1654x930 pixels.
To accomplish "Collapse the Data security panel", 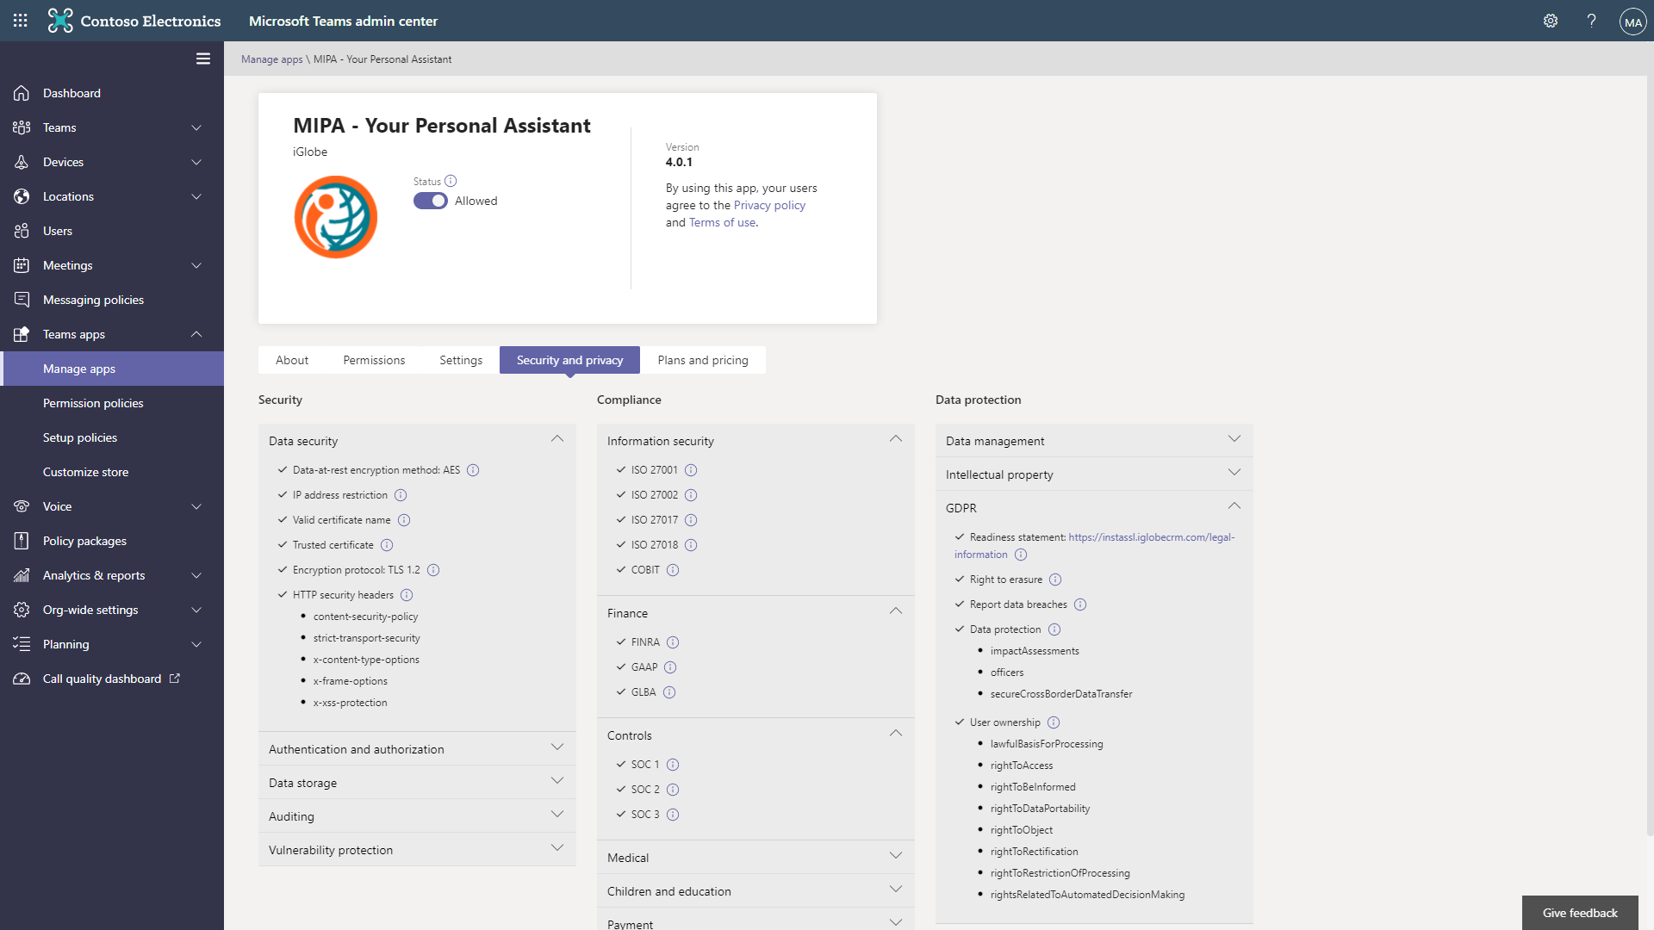I will pos(557,439).
